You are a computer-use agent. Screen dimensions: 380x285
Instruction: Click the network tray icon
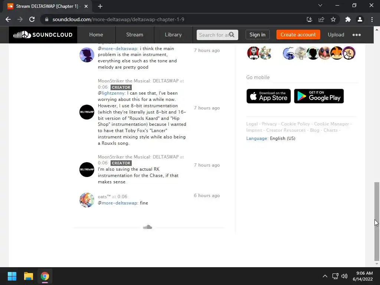coord(335,276)
